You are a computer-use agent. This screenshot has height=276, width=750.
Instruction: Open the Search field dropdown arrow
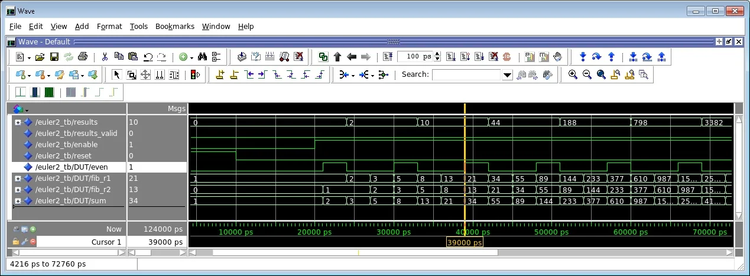click(x=507, y=74)
